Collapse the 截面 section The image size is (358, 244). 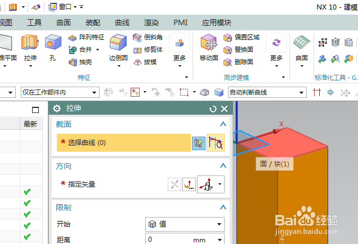223,124
